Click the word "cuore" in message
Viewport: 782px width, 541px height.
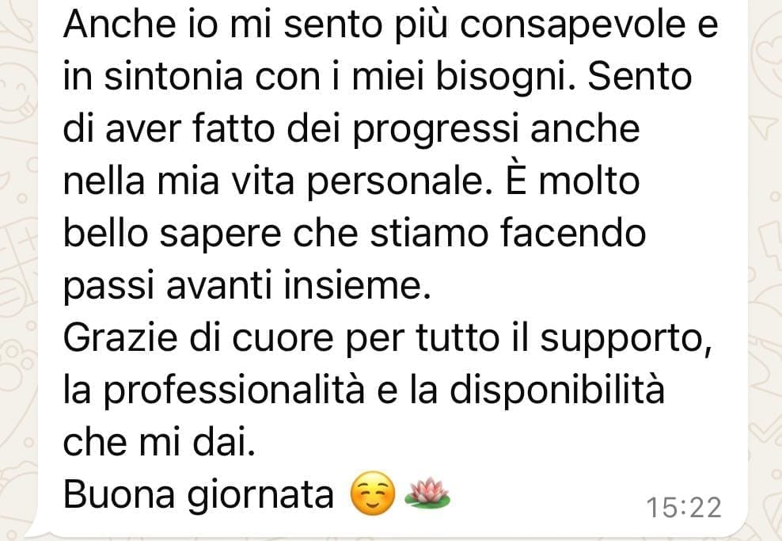[283, 339]
